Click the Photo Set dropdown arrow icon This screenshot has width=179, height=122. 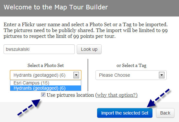pyautogui.click(x=76, y=75)
